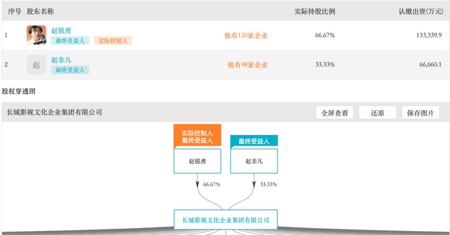The height and width of the screenshot is (235, 450).
Task: Click teal 最终受益人 label in chart
Action: click(x=254, y=142)
